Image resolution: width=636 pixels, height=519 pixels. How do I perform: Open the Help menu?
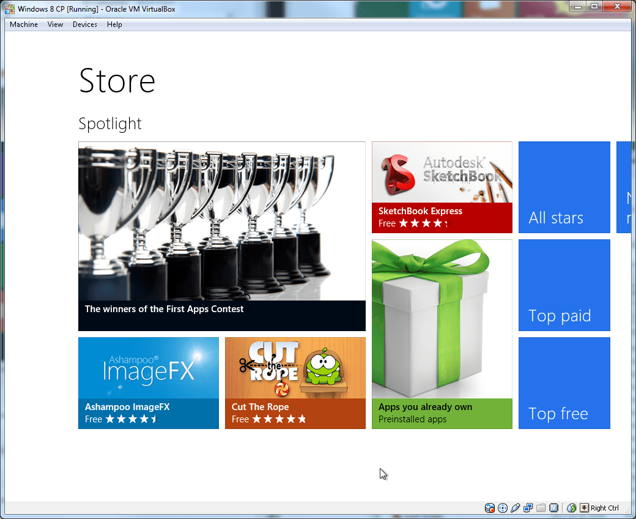(114, 24)
